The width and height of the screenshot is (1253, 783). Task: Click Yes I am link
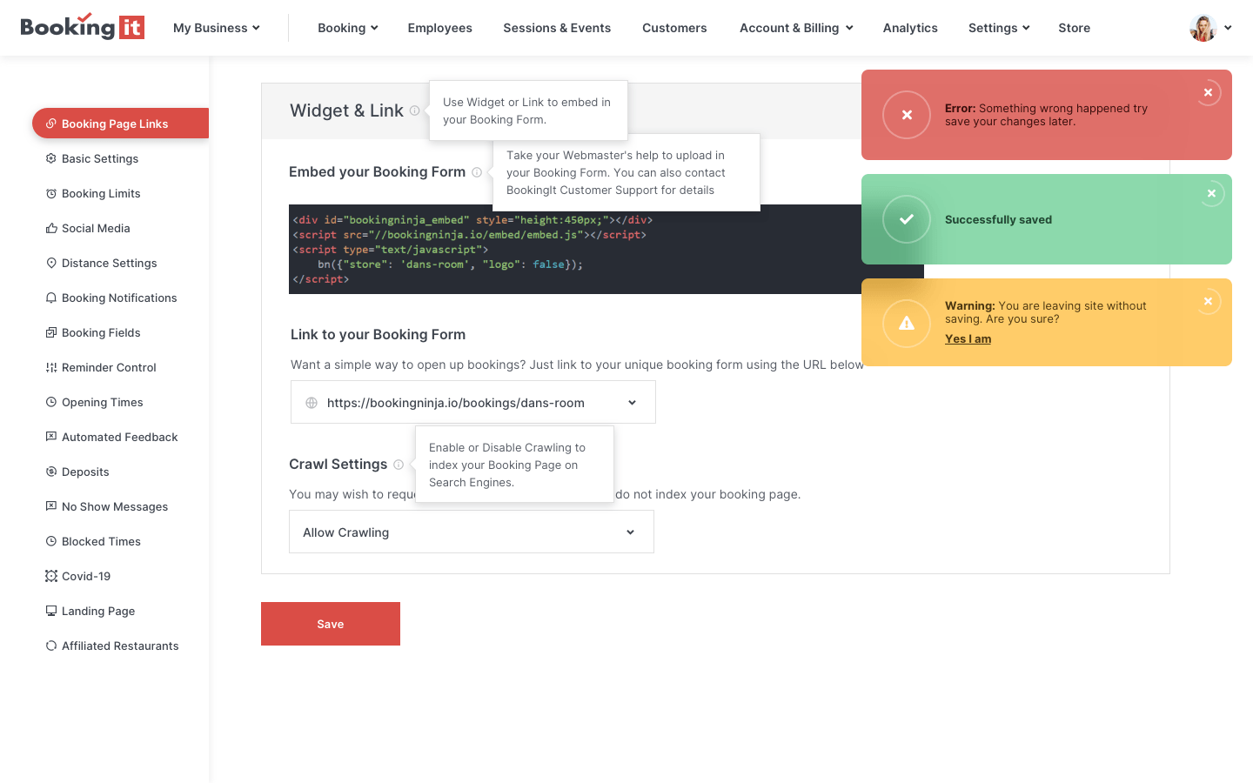click(968, 339)
